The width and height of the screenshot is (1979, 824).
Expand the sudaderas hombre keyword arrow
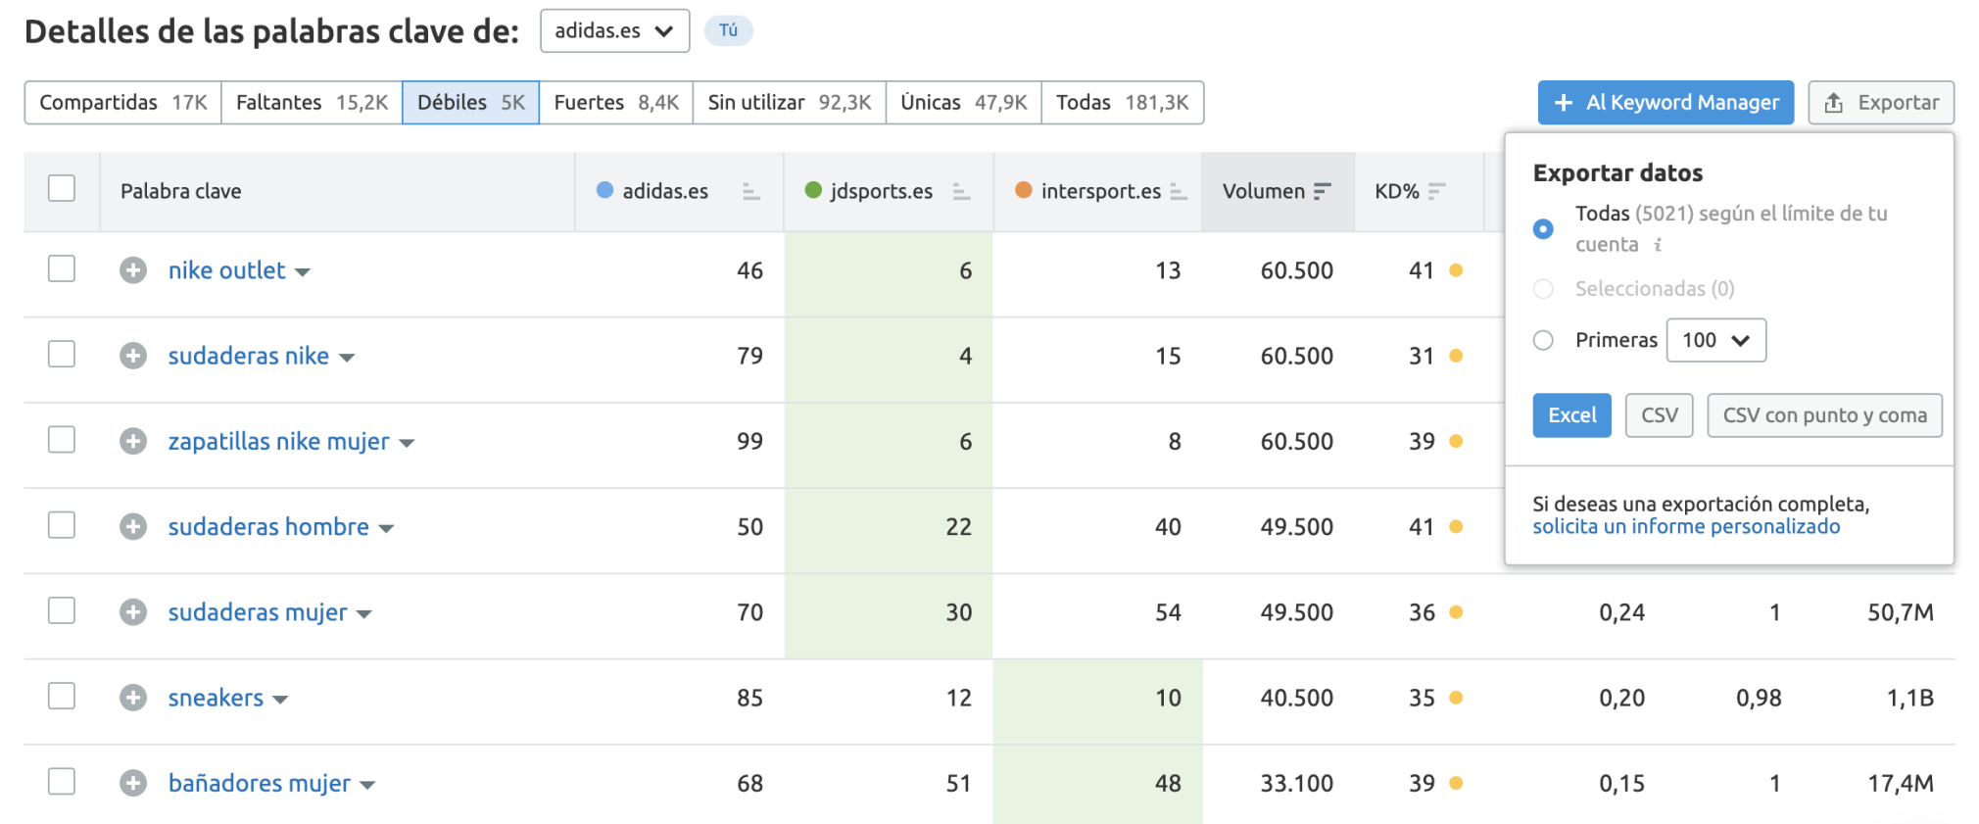pos(386,529)
